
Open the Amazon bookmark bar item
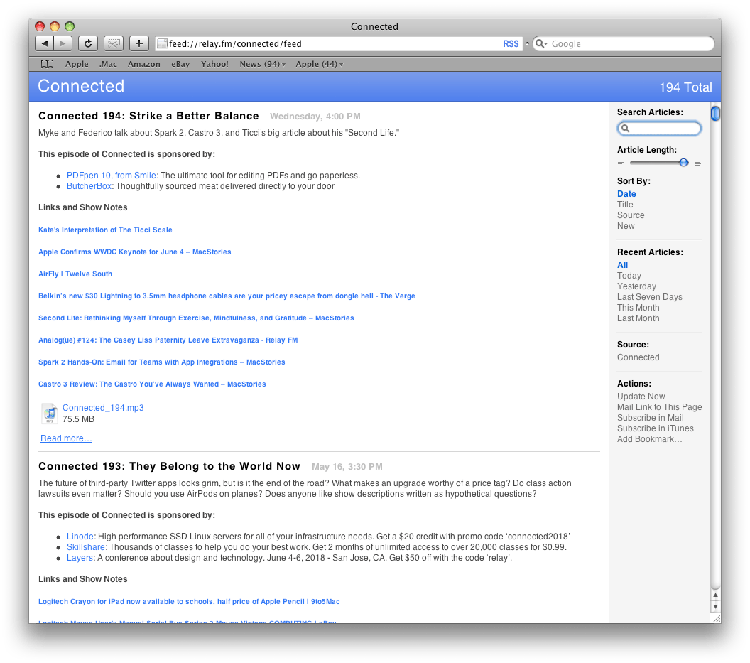coord(144,64)
